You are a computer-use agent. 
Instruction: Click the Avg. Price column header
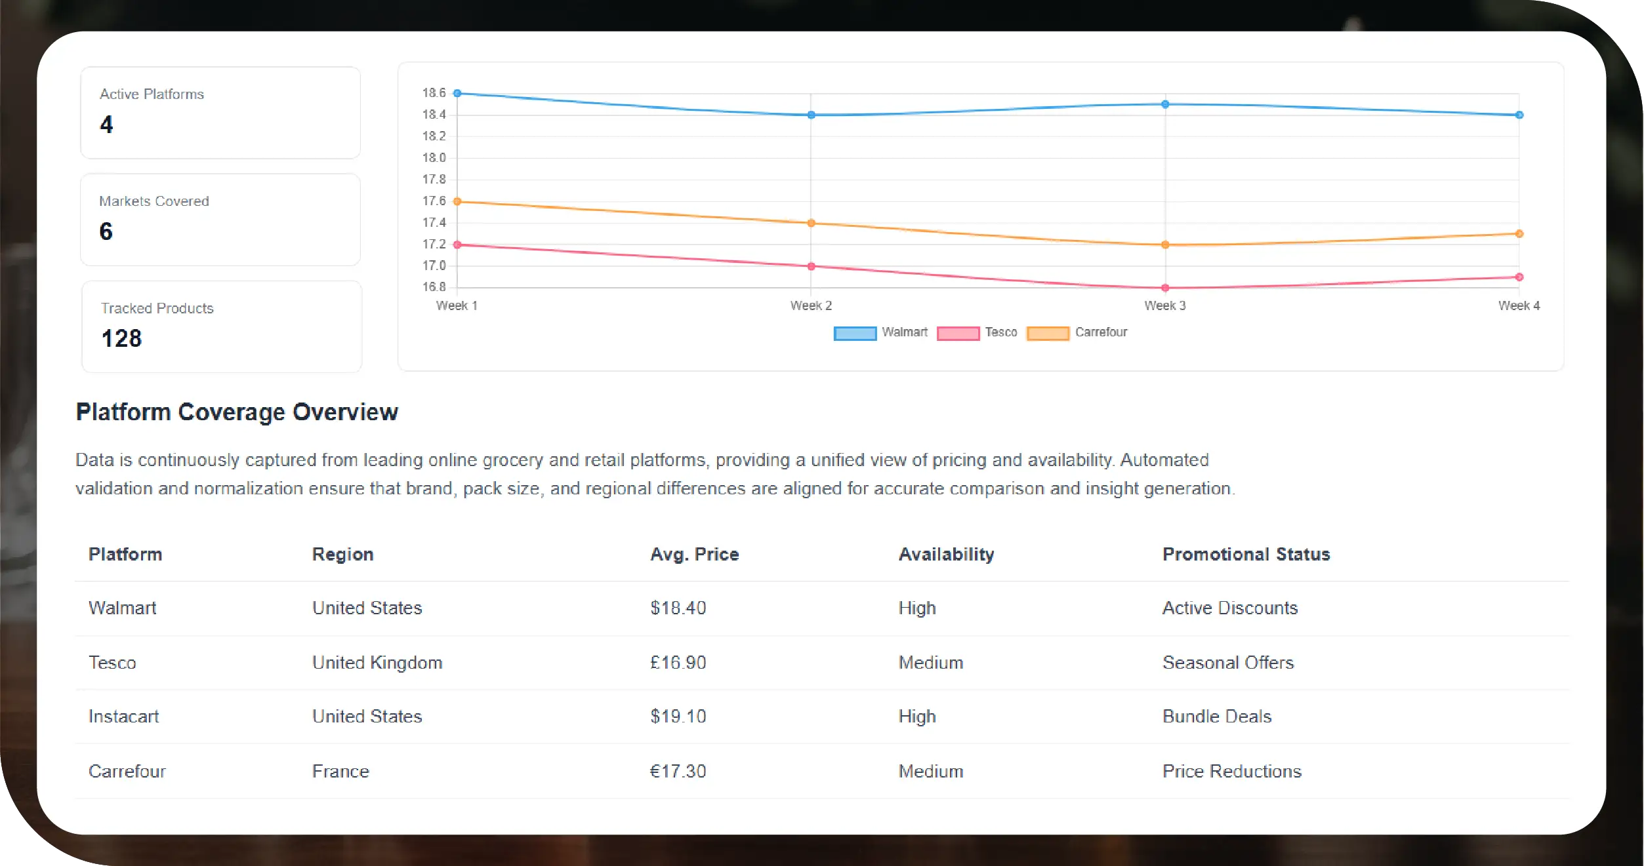coord(694,555)
